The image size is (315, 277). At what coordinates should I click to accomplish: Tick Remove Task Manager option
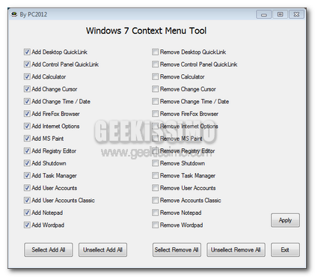[x=155, y=175]
